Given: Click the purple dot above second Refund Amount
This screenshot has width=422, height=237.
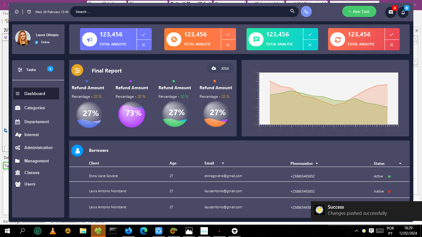Looking at the screenshot, I should pos(131,81).
